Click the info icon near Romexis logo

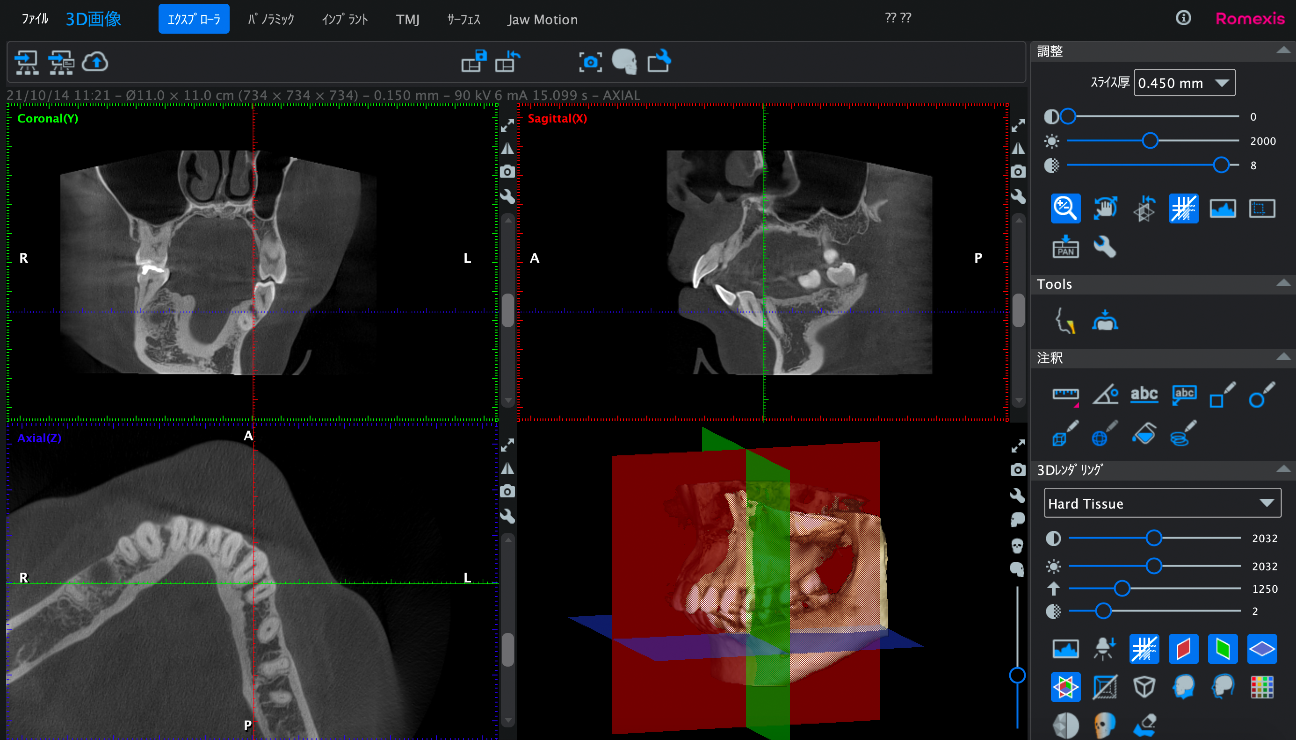click(1183, 18)
